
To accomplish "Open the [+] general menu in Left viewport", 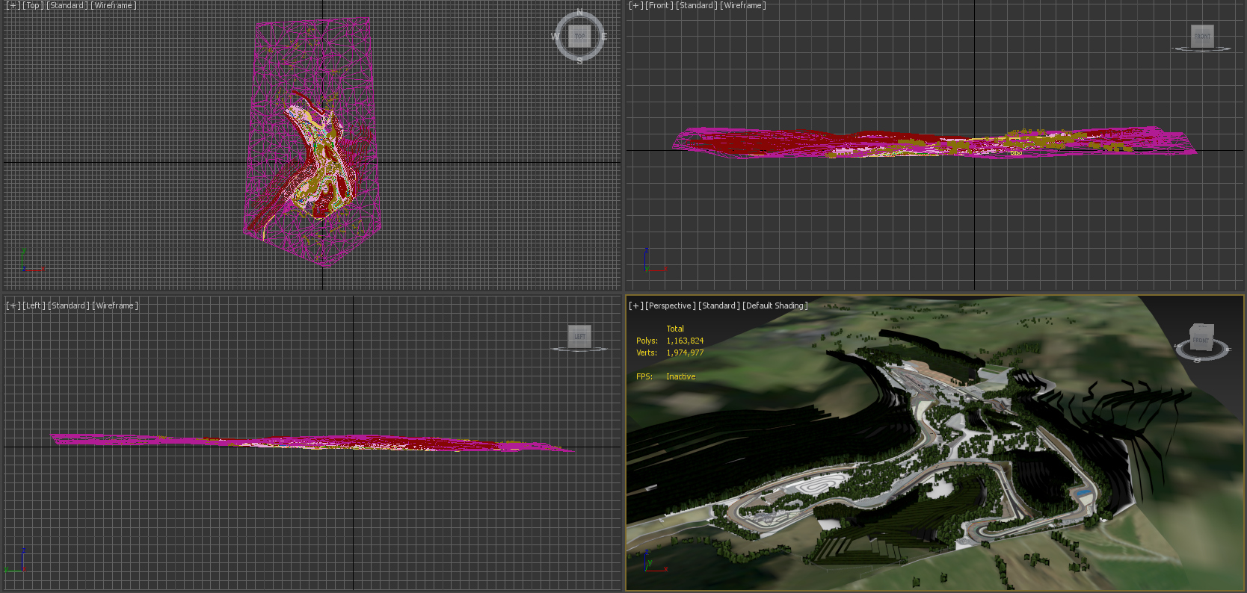I will [x=13, y=305].
